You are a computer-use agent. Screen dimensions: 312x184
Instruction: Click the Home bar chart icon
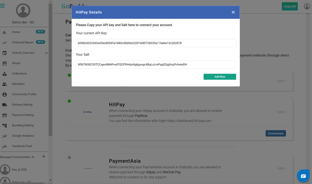pos(4,32)
